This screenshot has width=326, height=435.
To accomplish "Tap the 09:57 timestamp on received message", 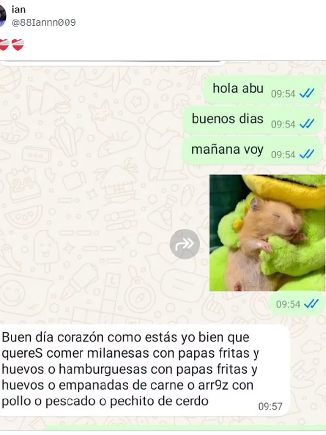I will click(270, 406).
